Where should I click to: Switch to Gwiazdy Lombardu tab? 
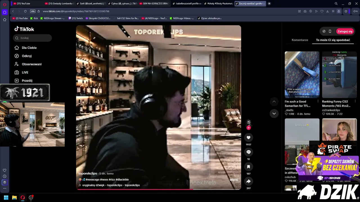(x=59, y=4)
